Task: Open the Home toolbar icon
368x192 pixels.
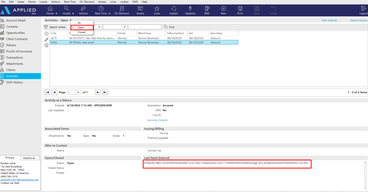Action: (50, 9)
